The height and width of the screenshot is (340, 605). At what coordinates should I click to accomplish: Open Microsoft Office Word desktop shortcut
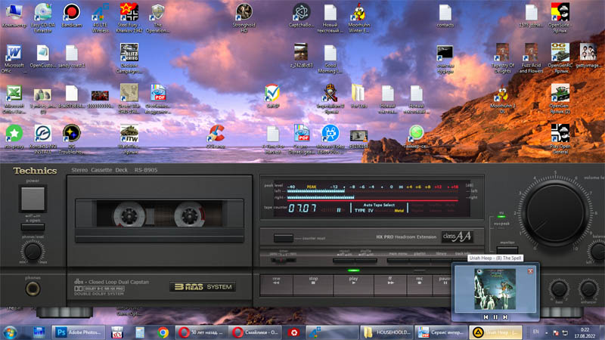pos(14,58)
